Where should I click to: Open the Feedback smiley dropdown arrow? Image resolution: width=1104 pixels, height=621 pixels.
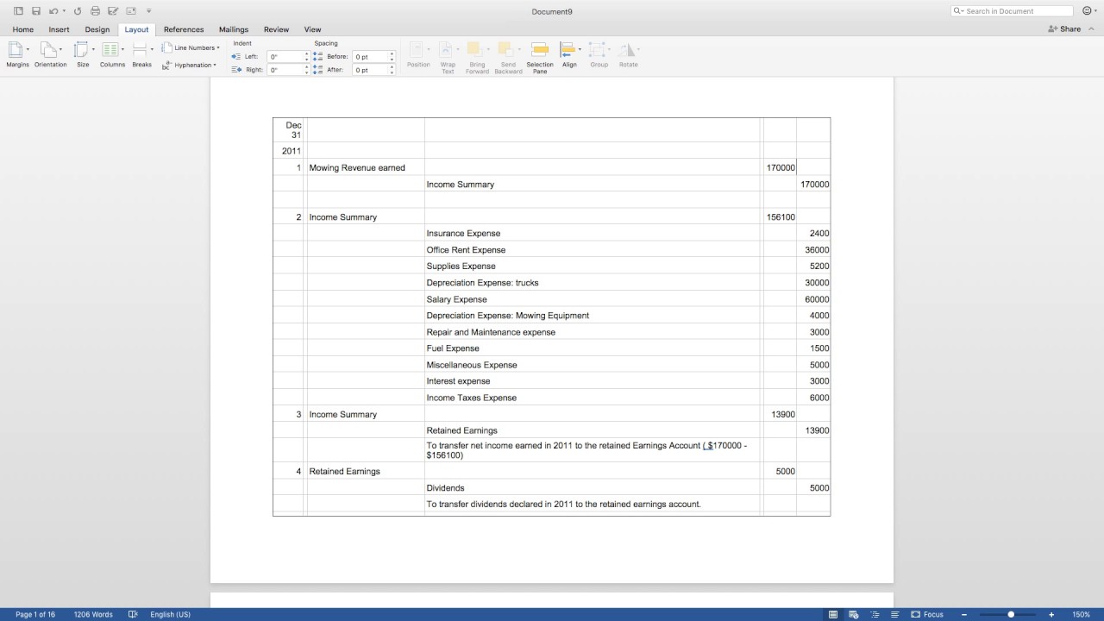tap(1096, 11)
